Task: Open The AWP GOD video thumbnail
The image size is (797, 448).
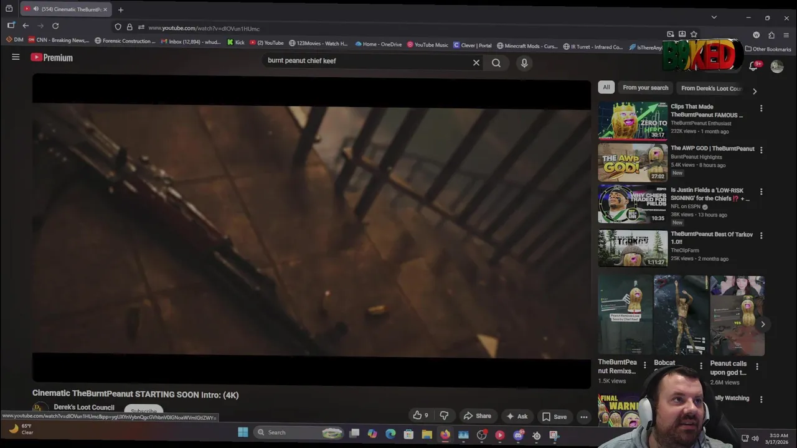Action: click(x=633, y=162)
